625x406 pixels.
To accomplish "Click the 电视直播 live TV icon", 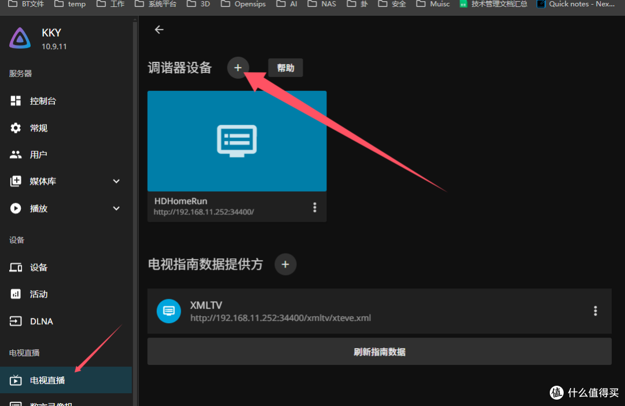I will (16, 380).
